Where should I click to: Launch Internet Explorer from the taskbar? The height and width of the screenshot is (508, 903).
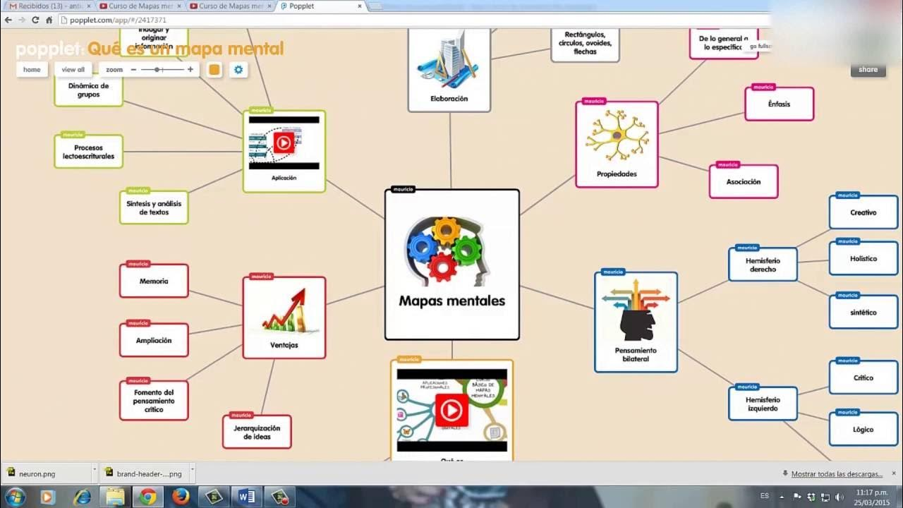click(81, 497)
